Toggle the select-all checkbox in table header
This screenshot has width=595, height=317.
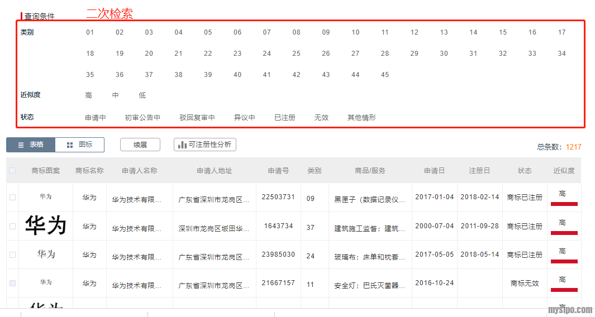[x=12, y=171]
